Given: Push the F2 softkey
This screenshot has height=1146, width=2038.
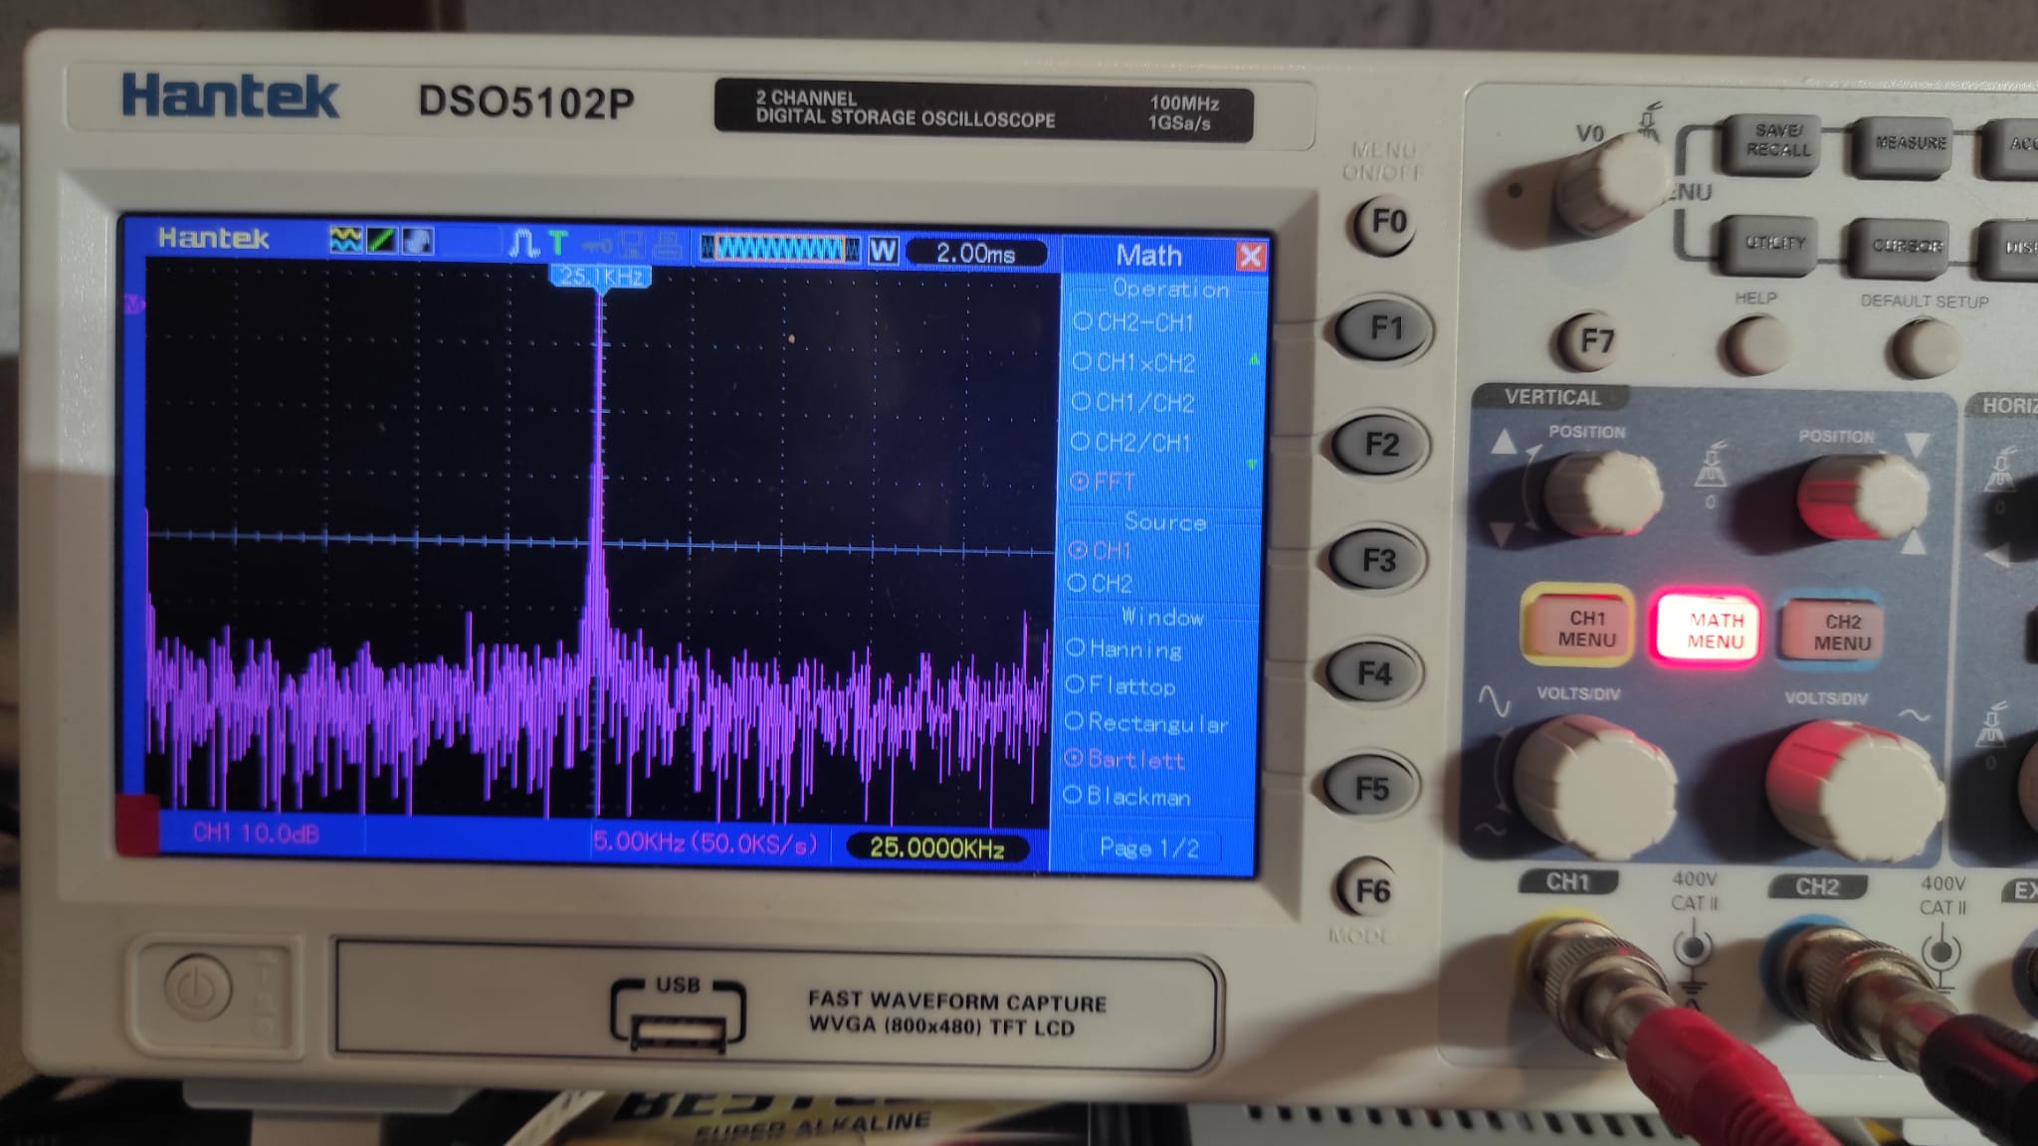Looking at the screenshot, I should coord(1381,445).
